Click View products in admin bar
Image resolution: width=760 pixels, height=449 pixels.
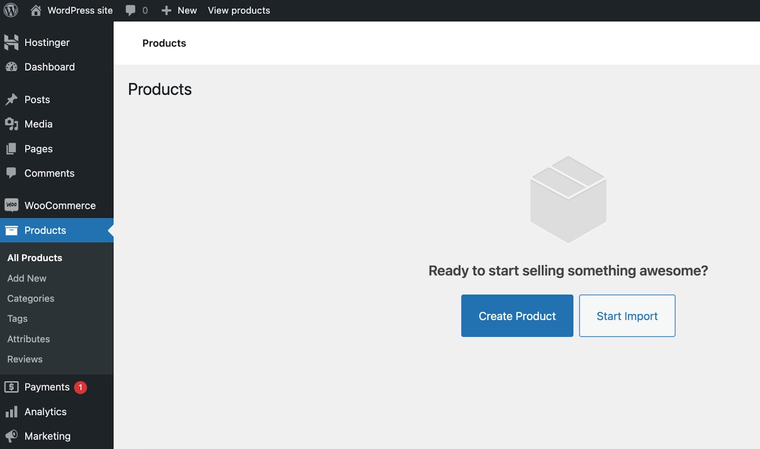[239, 10]
